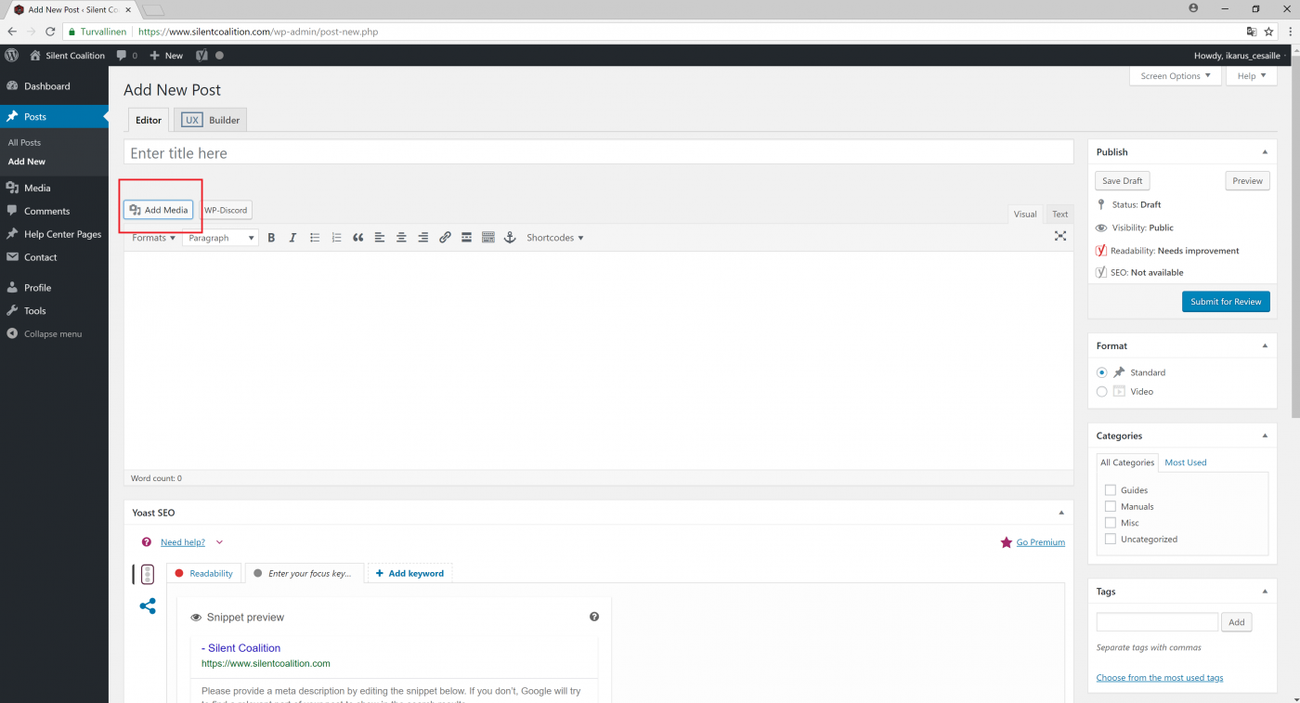Insert a bulleted list
Screen dimensions: 1300x703
coord(315,238)
